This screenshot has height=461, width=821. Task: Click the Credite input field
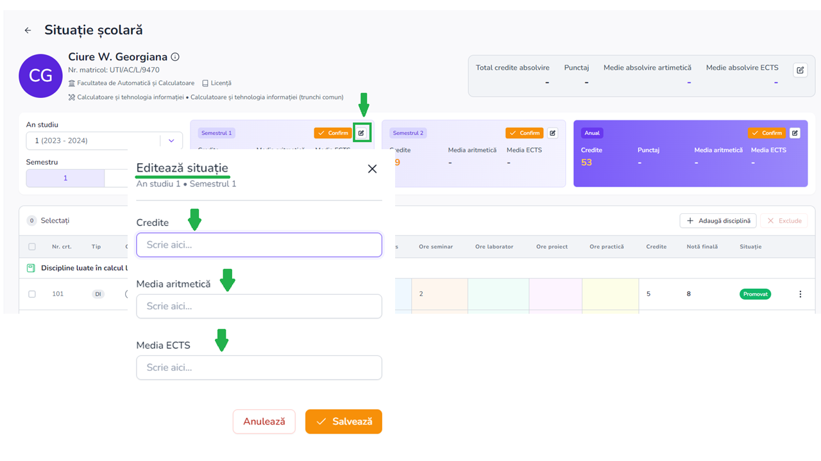[259, 245]
